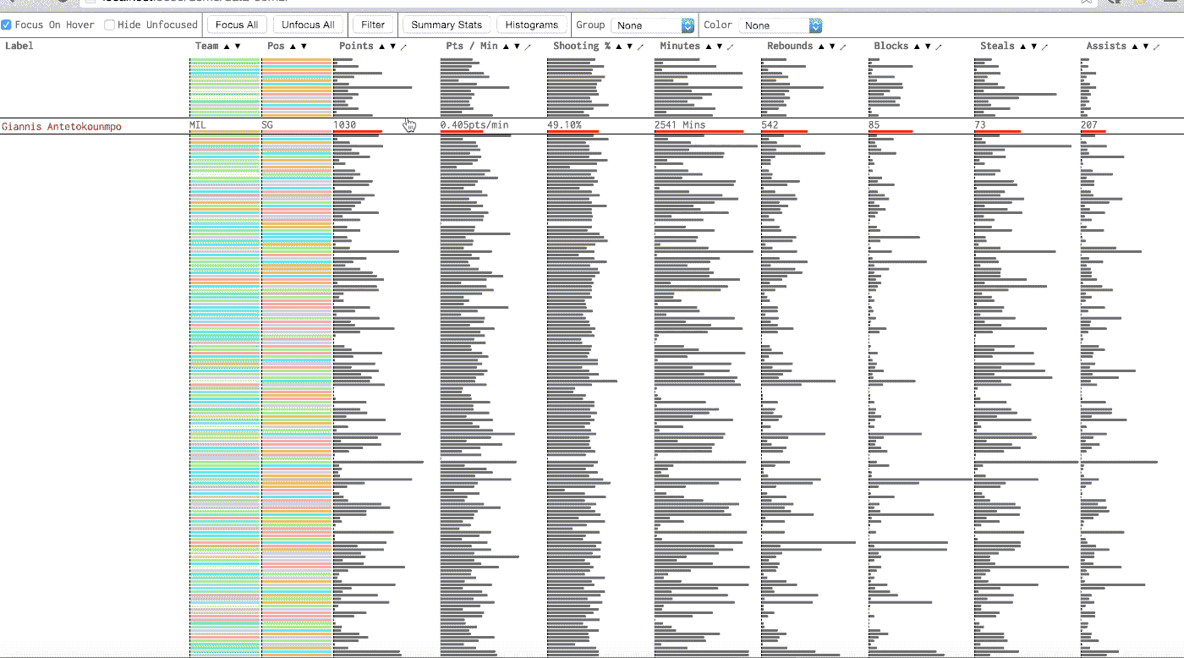This screenshot has height=658, width=1184.
Task: Show Histograms for the columns
Action: click(x=532, y=25)
